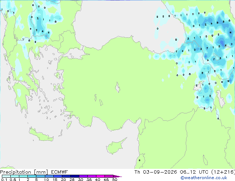Image resolution: width=235 pixels, height=181 pixels.
Task: Select the violet 30–35 mm legend swatch
Action: [x=83, y=176]
